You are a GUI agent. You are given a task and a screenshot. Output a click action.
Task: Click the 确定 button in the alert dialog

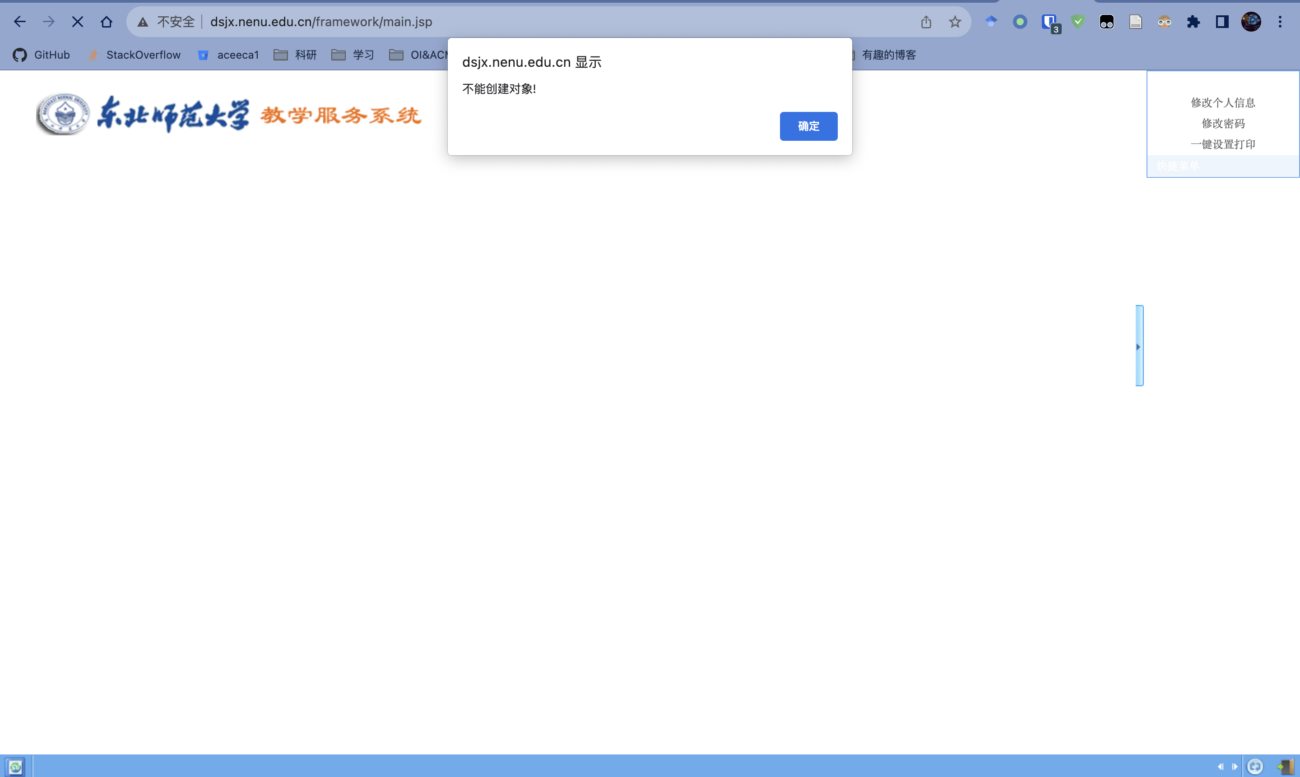[x=808, y=126]
